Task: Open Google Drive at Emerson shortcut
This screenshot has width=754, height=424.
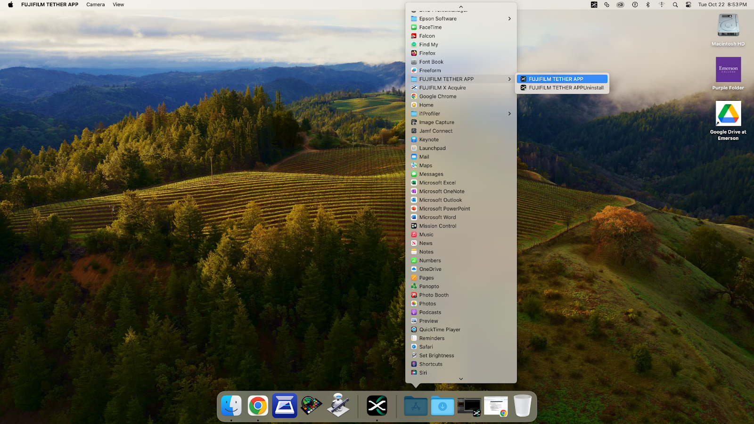Action: (728, 121)
